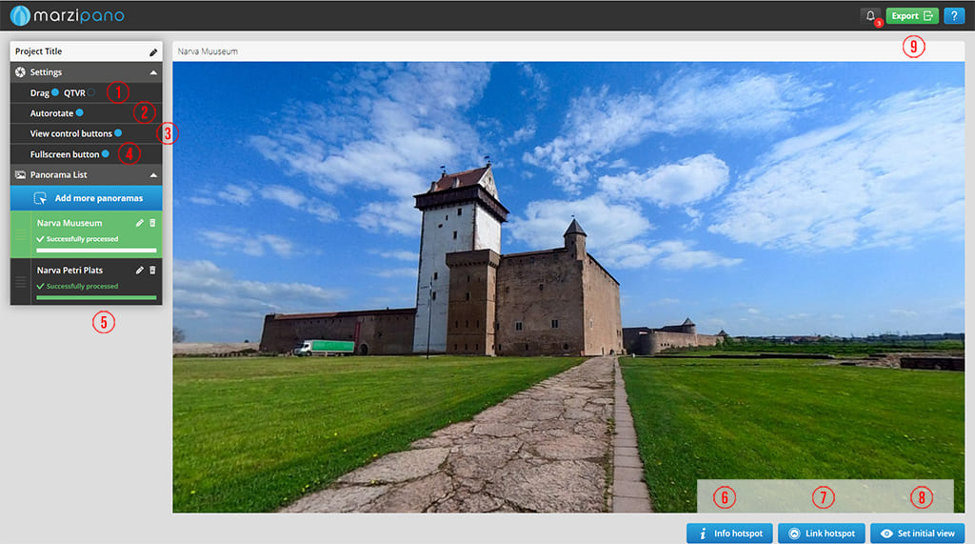Toggle the Autorotate setting

click(x=80, y=113)
